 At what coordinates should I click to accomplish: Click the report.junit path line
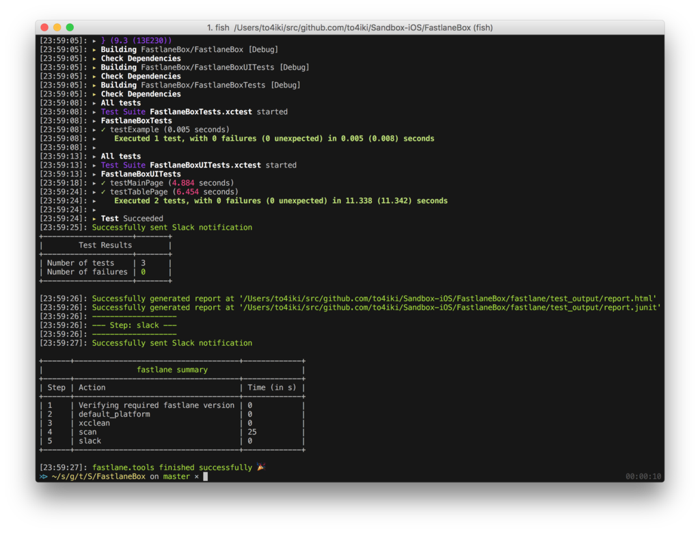[x=377, y=307]
